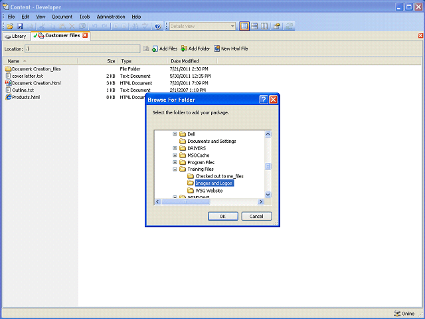Click the Add Files button
The height and width of the screenshot is (319, 425).
(165, 49)
